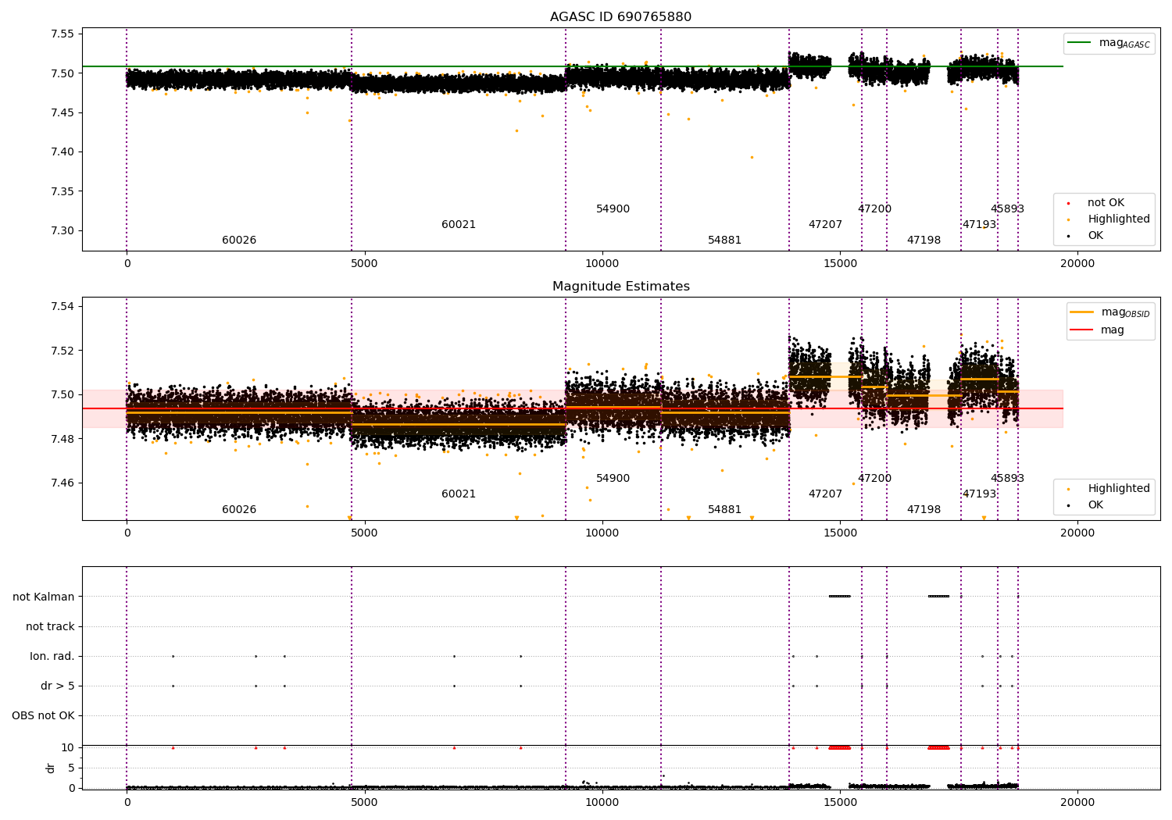Click y-axis tick 7.55 on top plot
Viewport: 1172px width, 820px height.
coord(62,34)
